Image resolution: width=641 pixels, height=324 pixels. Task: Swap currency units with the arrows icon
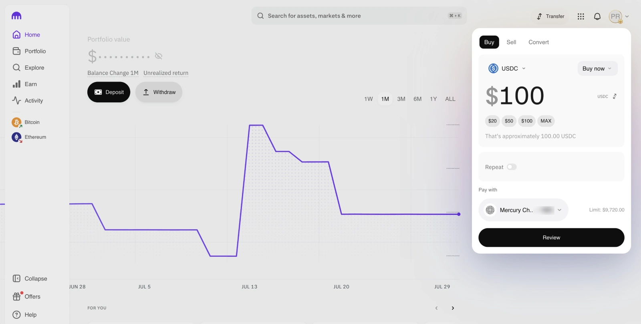[x=615, y=96]
